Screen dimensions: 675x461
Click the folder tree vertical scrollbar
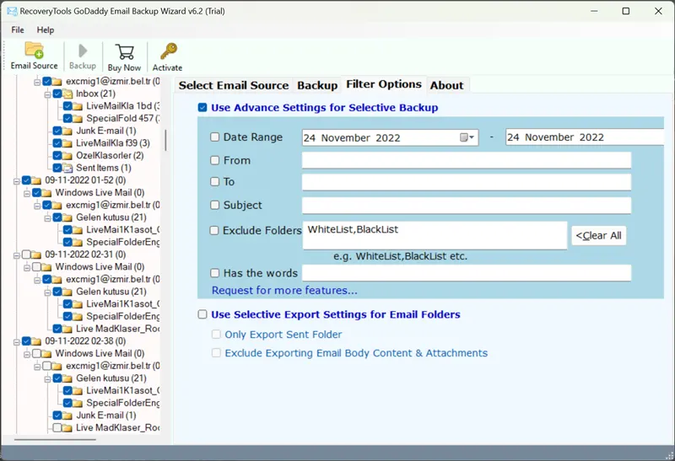click(x=165, y=140)
